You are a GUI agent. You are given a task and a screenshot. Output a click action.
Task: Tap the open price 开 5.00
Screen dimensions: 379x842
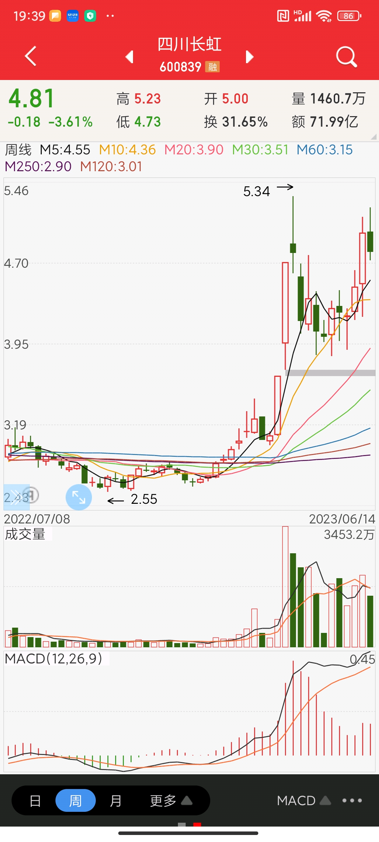click(x=226, y=99)
